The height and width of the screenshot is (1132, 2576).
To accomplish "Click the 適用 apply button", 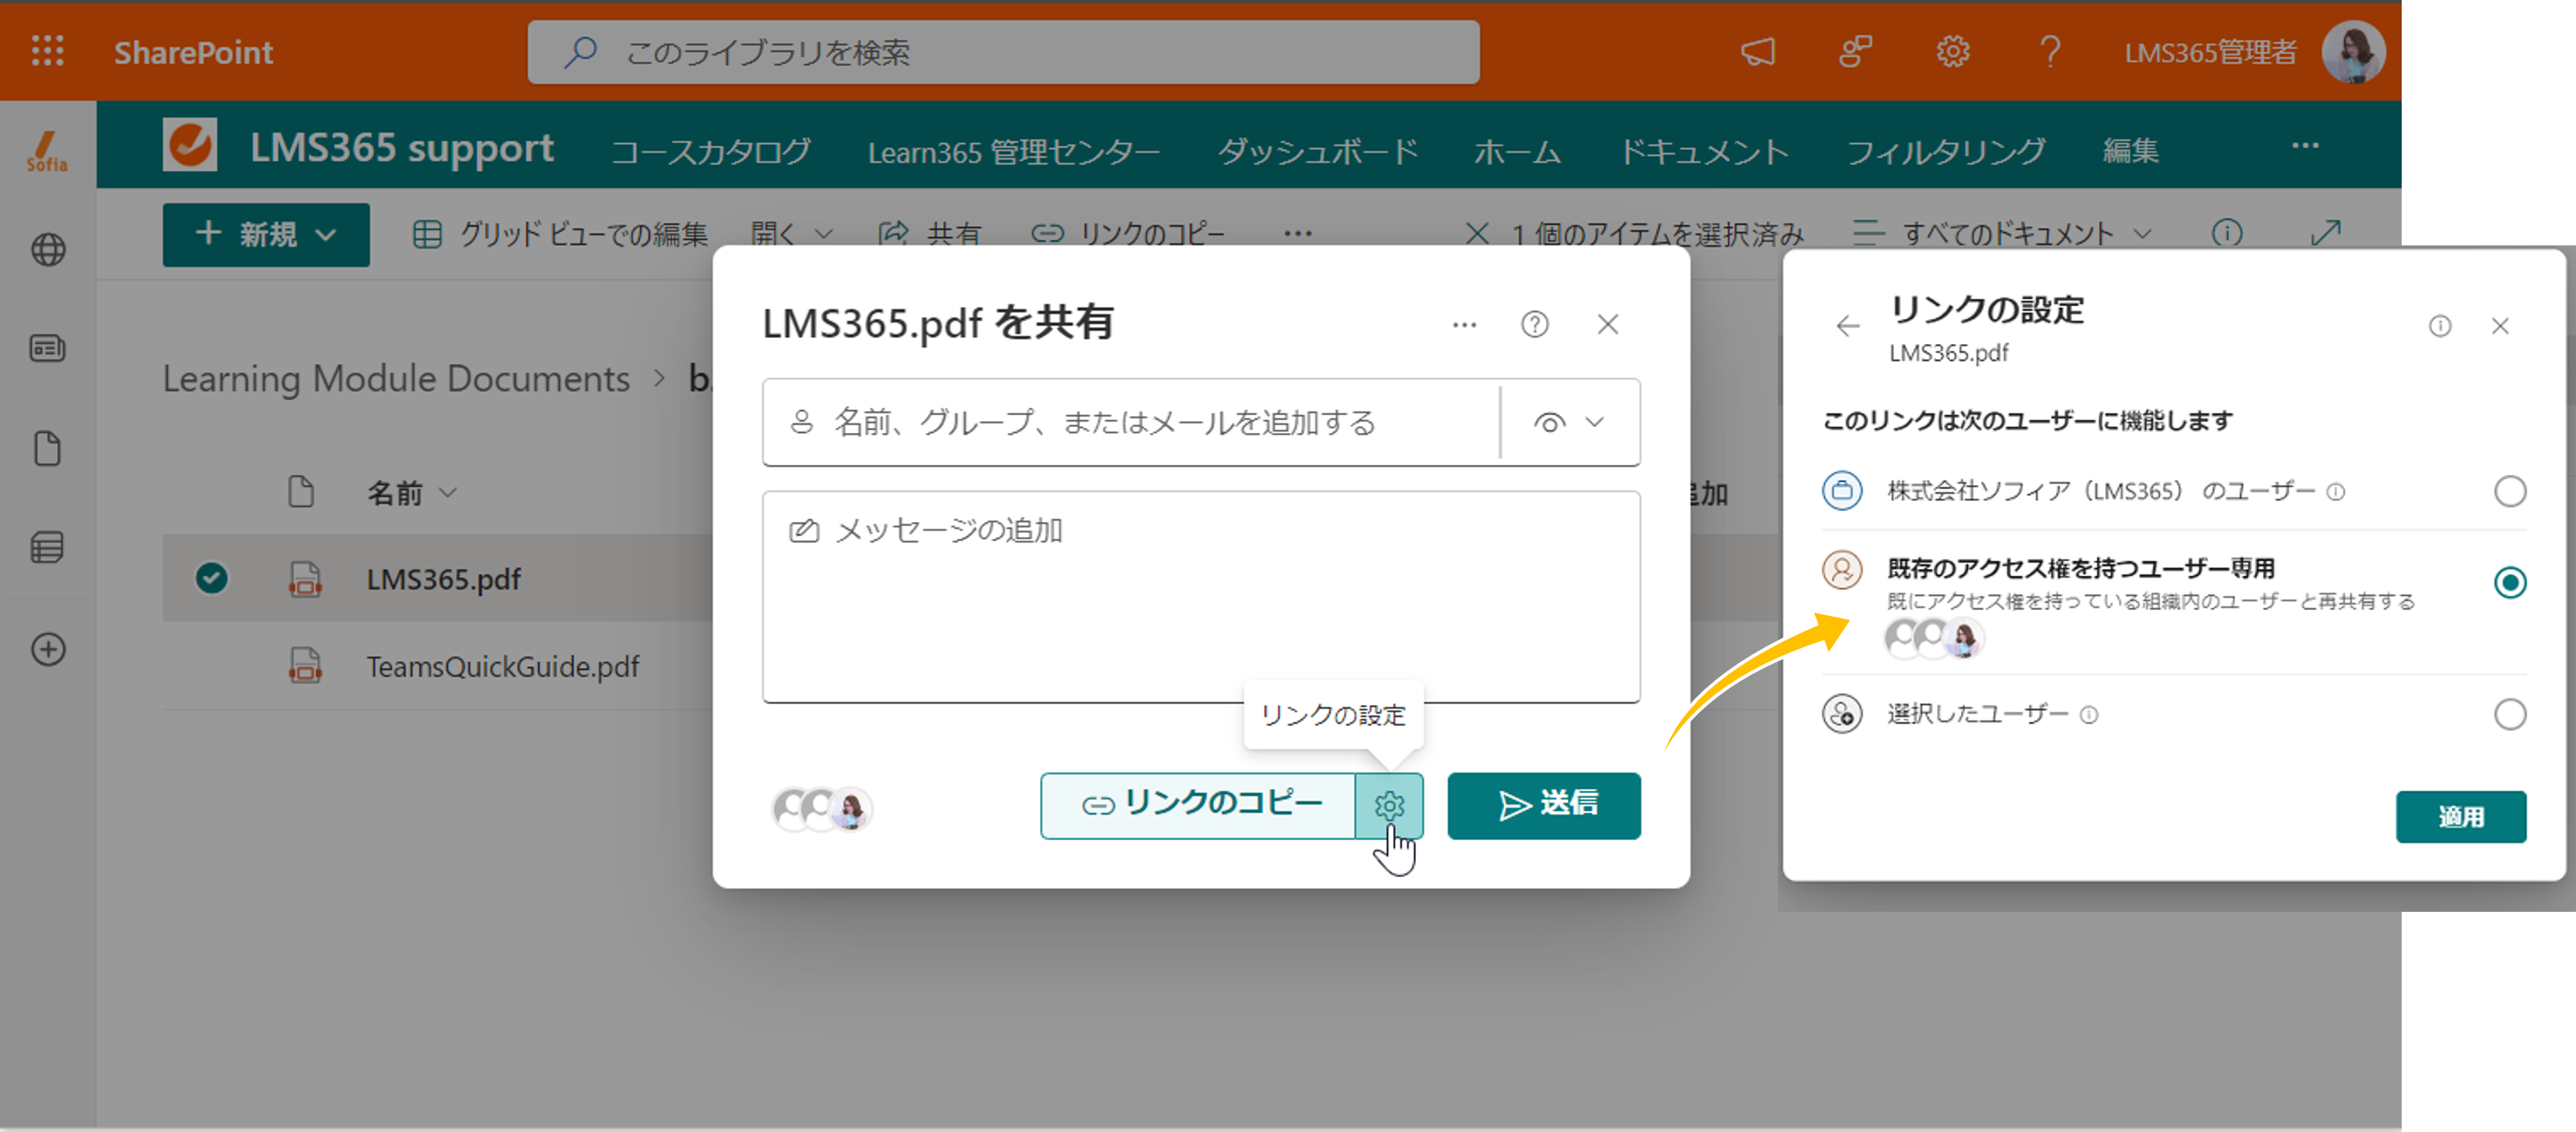I will click(2460, 816).
